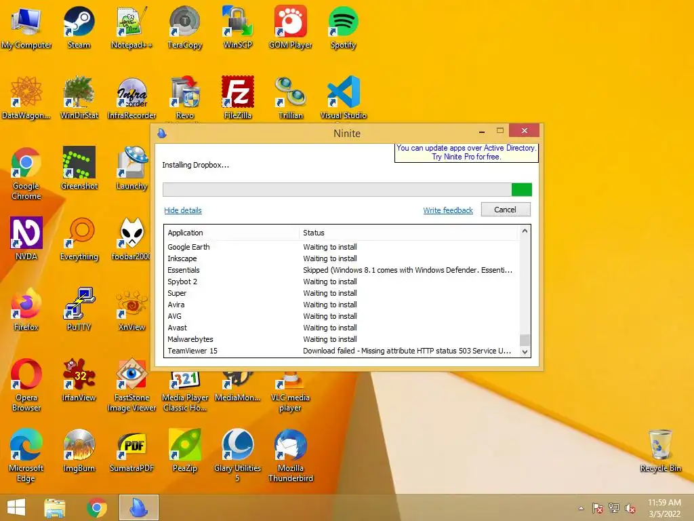This screenshot has width=694, height=521.
Task: Select the Essentials skipped row
Action: tap(342, 270)
